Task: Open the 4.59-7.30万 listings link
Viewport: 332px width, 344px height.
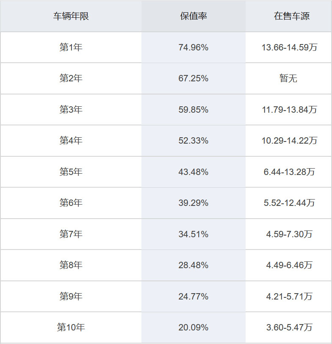Action: pos(289,234)
